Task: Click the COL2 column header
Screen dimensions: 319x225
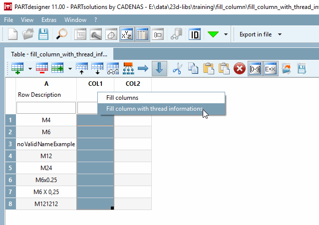Action: (133, 84)
